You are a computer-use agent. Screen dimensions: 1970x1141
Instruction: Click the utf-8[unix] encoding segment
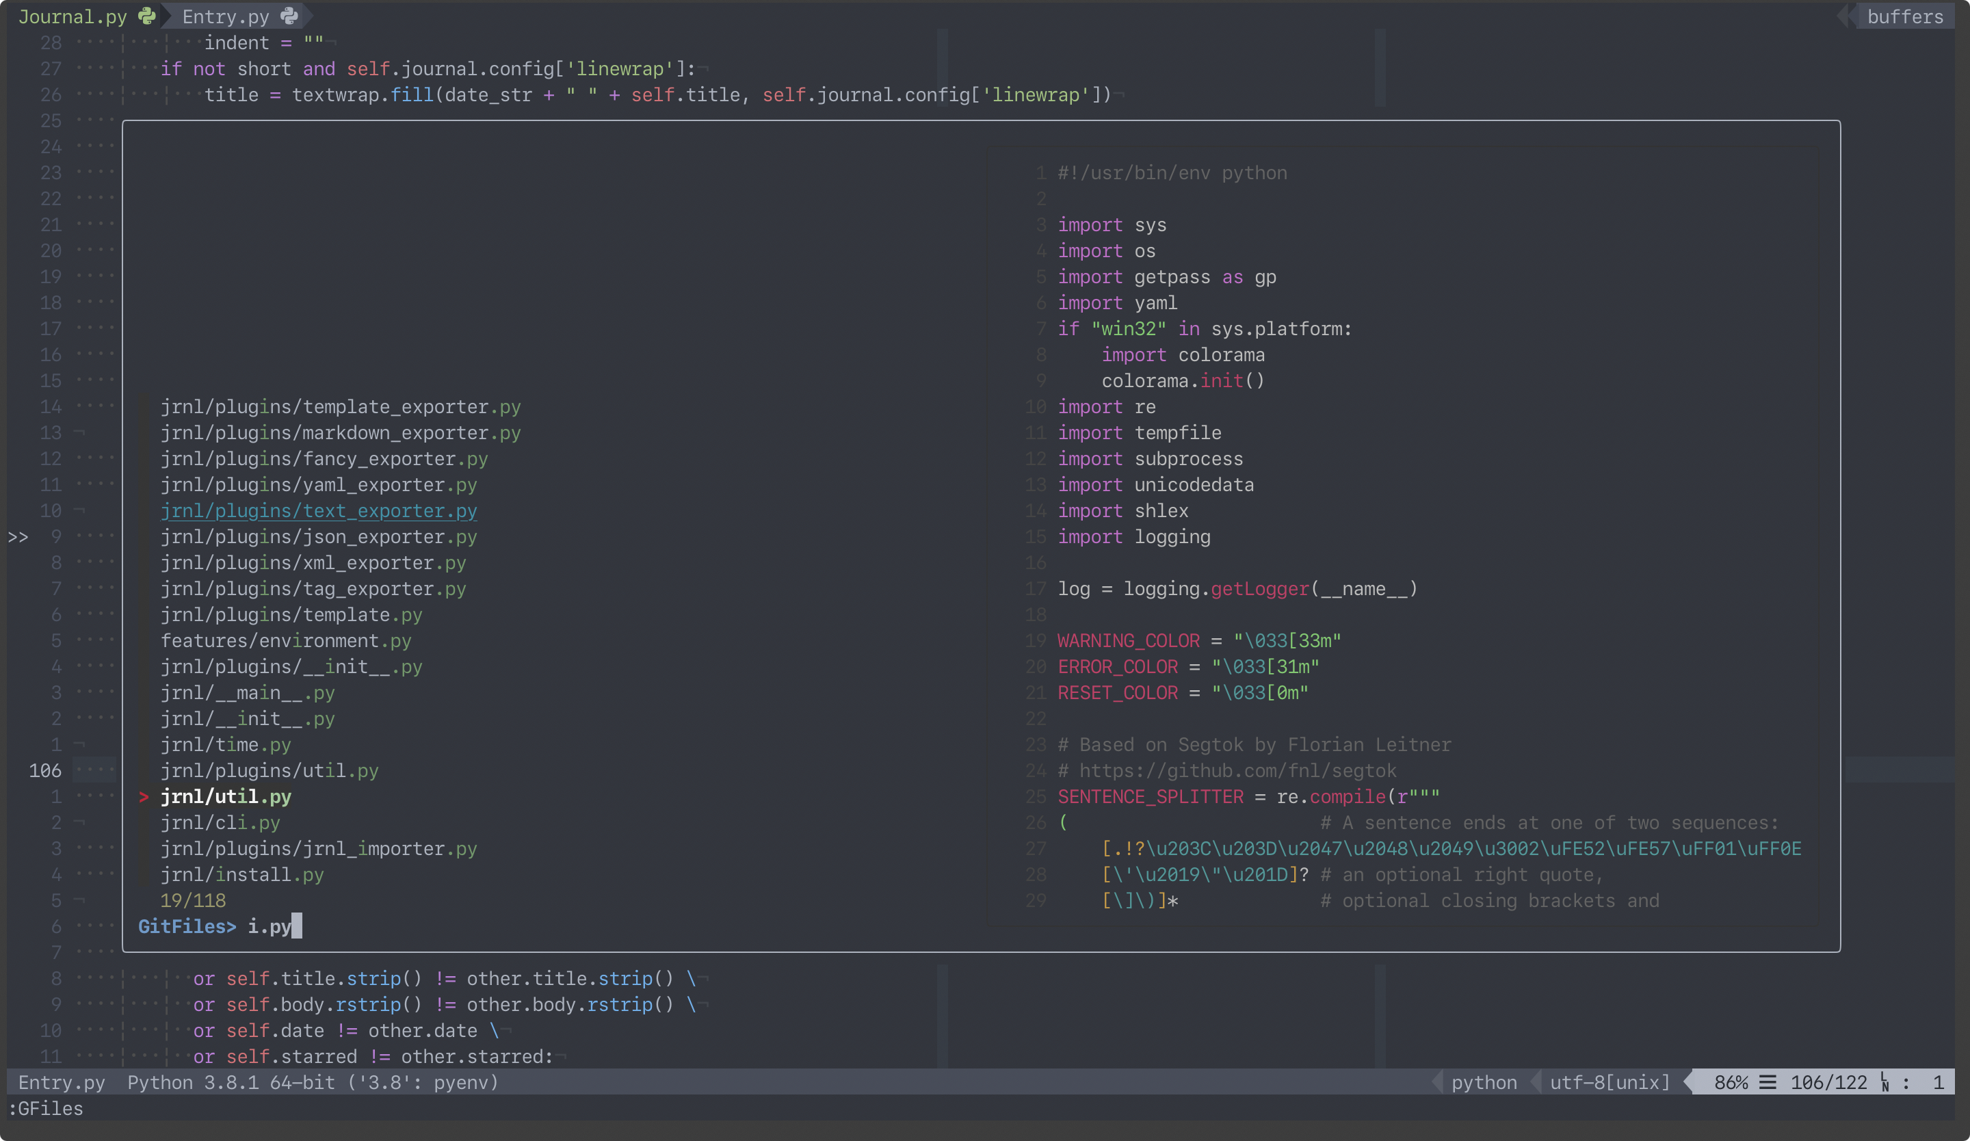coord(1609,1082)
